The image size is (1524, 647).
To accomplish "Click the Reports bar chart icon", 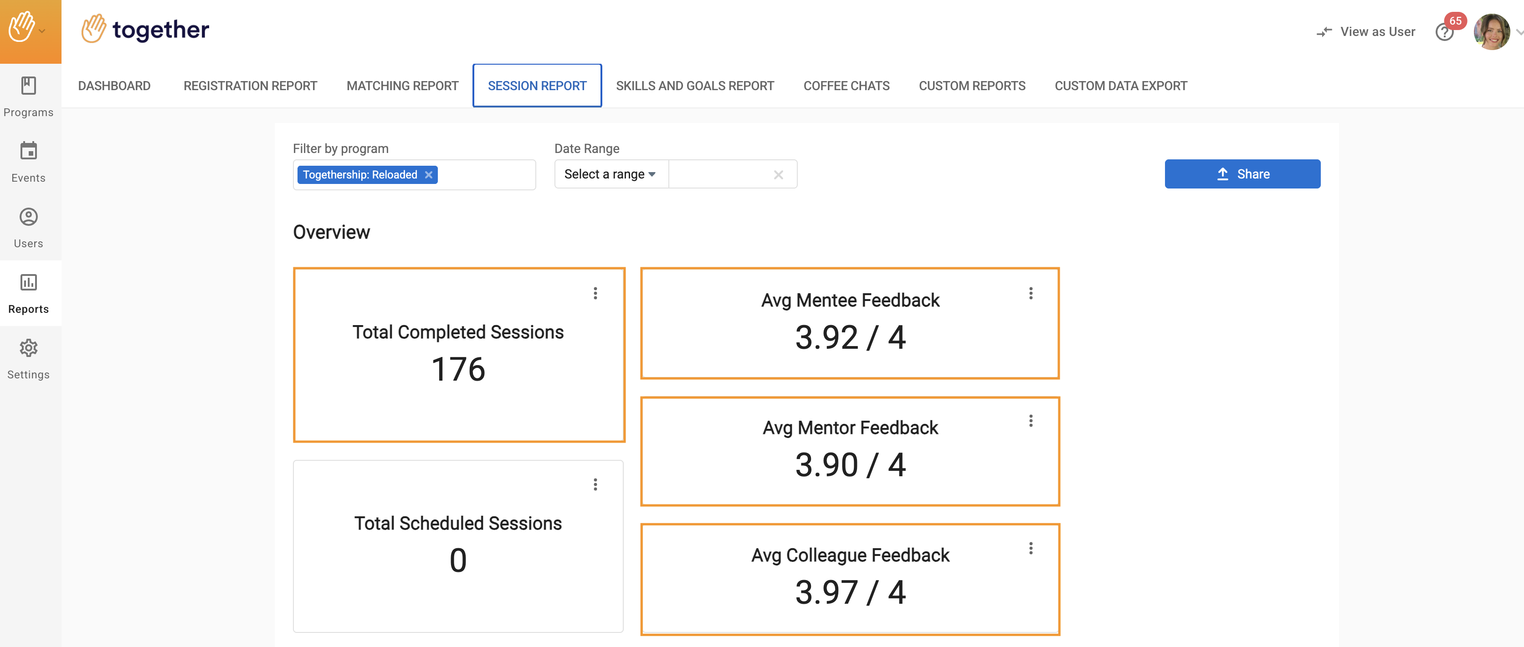I will 28,283.
